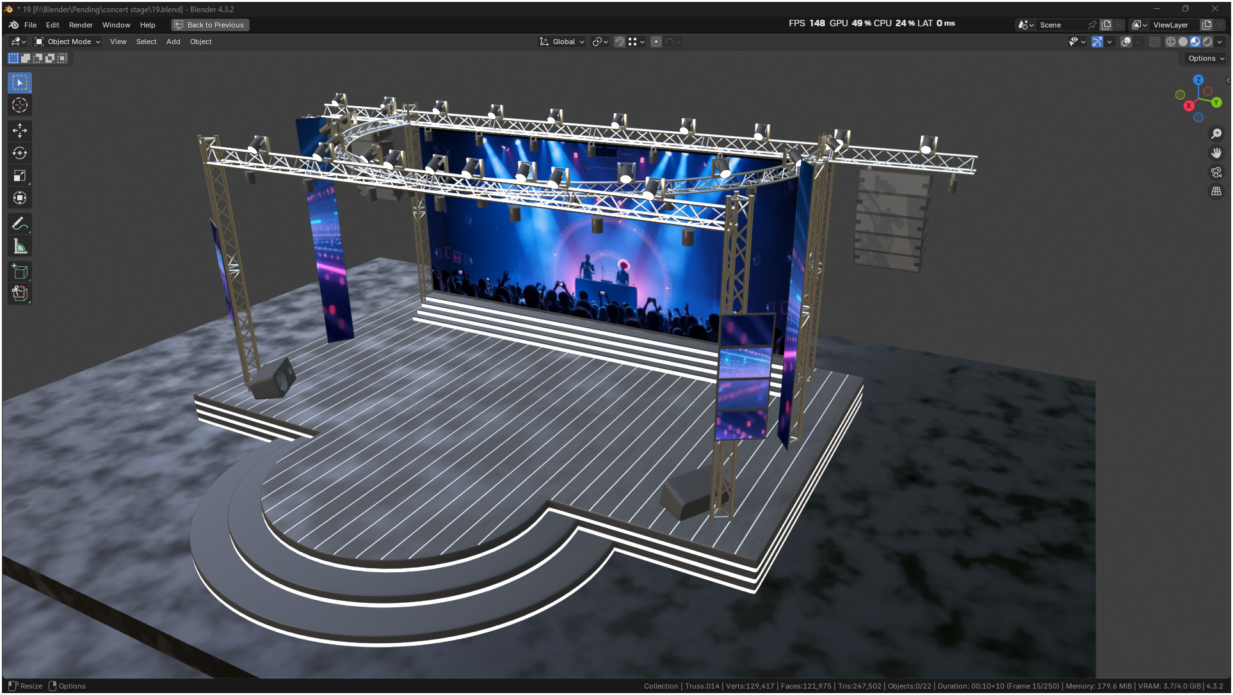This screenshot has height=695, width=1233.
Task: Enable wireframe viewport shading
Action: point(1170,42)
